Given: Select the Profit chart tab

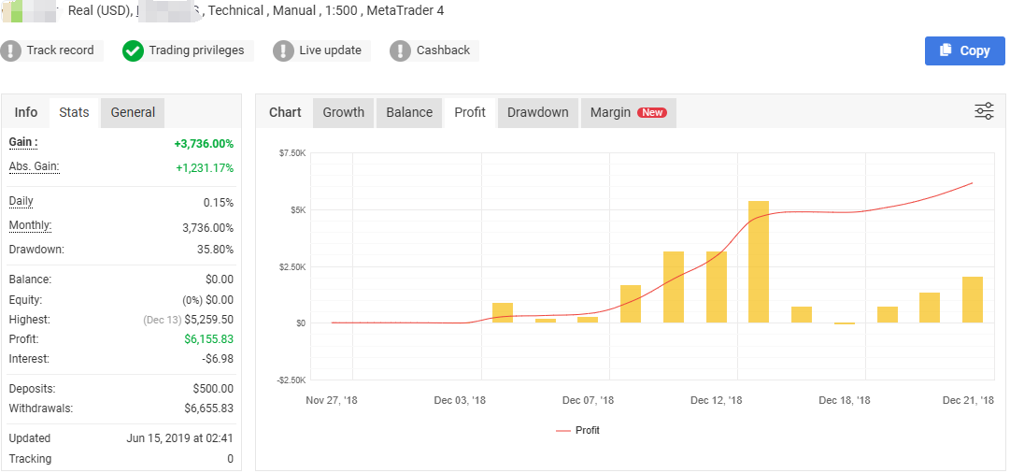Looking at the screenshot, I should (470, 112).
